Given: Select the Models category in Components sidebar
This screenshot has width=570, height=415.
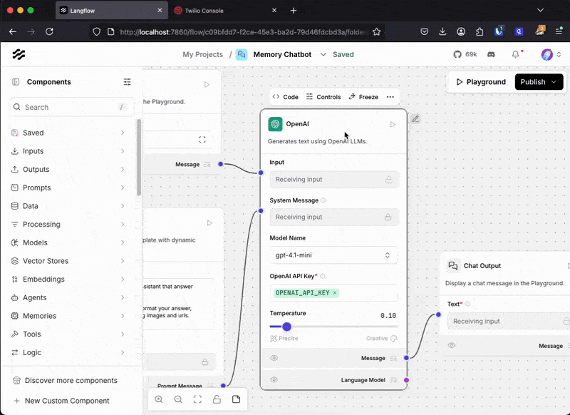Looking at the screenshot, I should click(36, 242).
